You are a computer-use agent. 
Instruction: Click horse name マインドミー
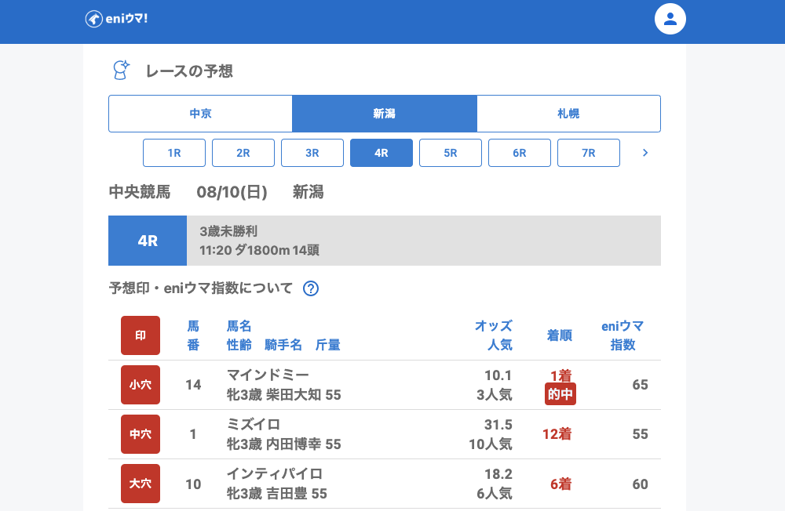(x=268, y=375)
